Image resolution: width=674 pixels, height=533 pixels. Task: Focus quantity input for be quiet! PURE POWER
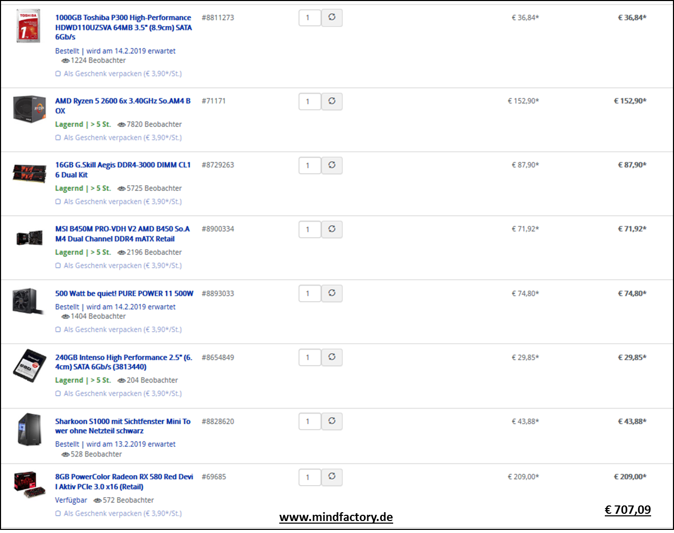point(310,293)
